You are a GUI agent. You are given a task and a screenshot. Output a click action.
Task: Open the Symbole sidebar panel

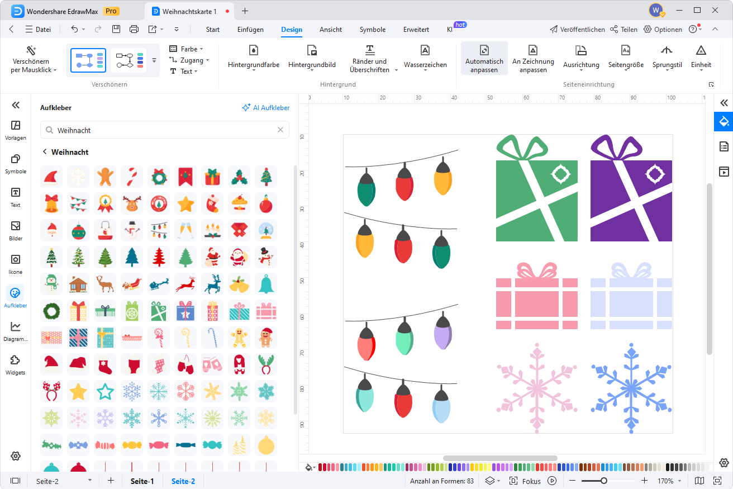coord(16,163)
